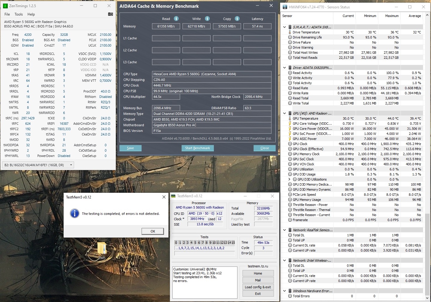Screen dimensions: 431x302
Task: Click the info icon next to Write
Action: click(207, 19)
